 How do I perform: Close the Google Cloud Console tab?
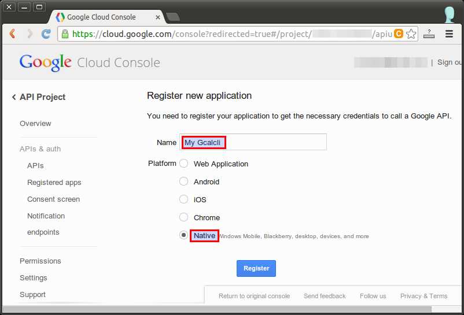coord(158,17)
